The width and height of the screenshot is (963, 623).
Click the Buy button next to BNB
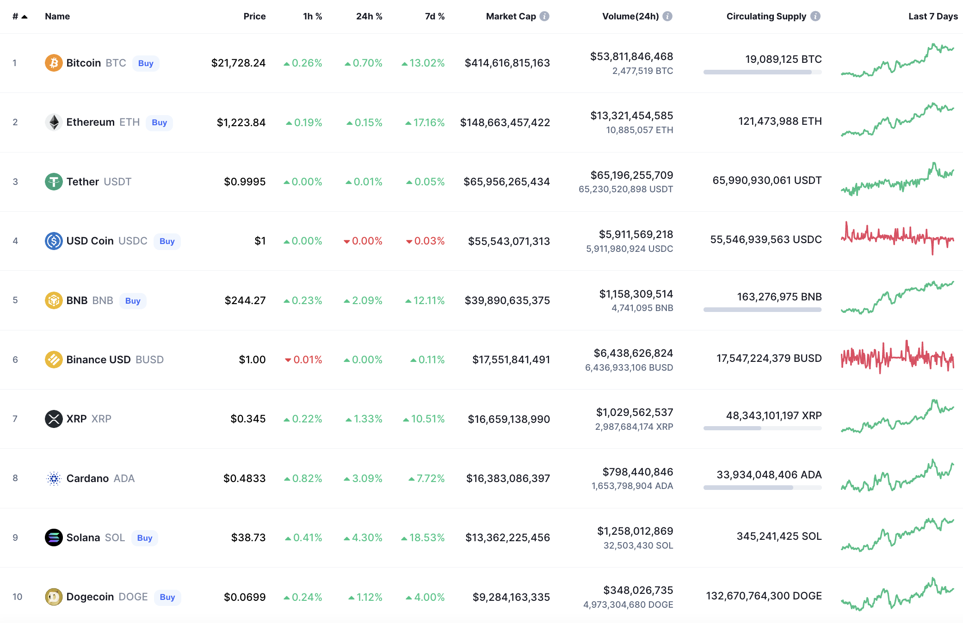click(x=133, y=301)
